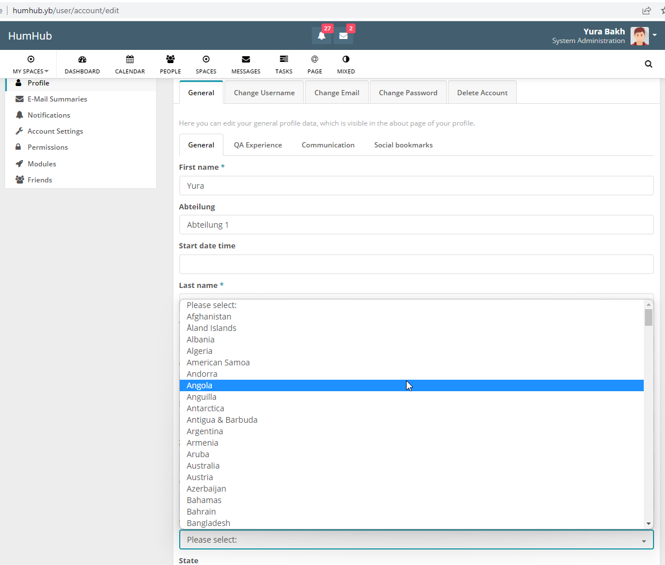Select Argentina from the country list
Image resolution: width=665 pixels, height=565 pixels.
(205, 431)
